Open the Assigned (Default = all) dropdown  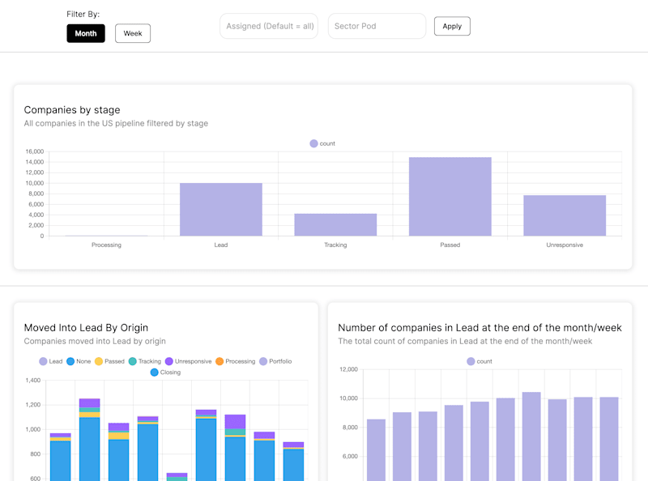point(269,26)
